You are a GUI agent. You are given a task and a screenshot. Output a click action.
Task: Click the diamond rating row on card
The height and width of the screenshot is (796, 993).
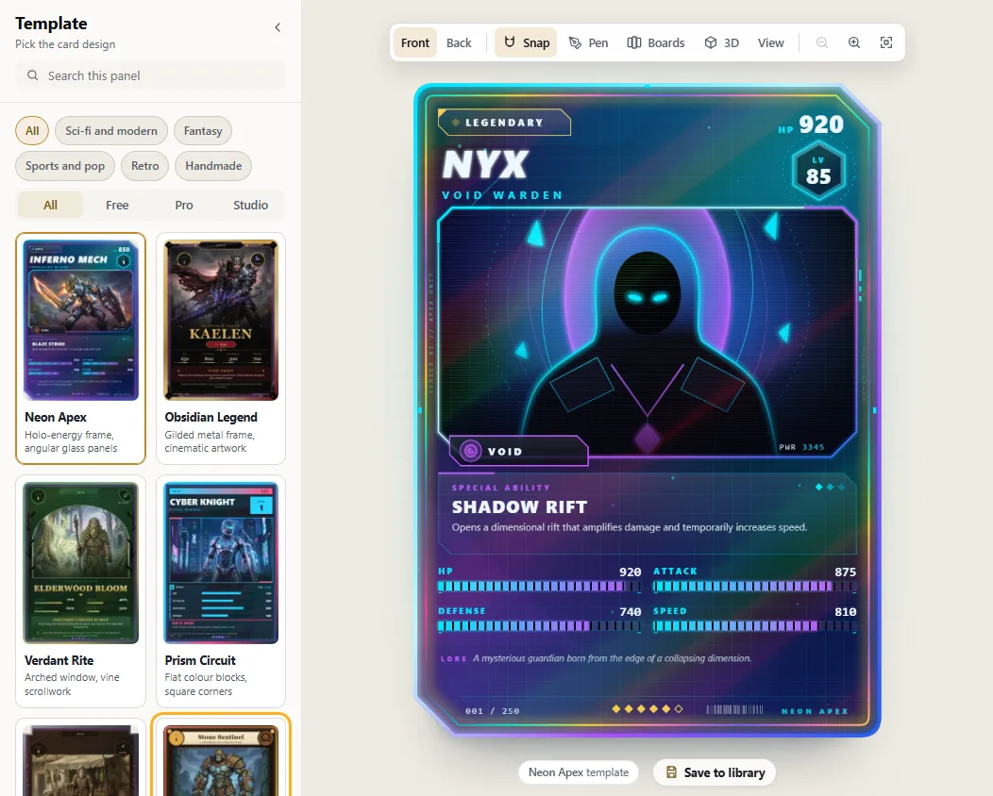pos(648,708)
